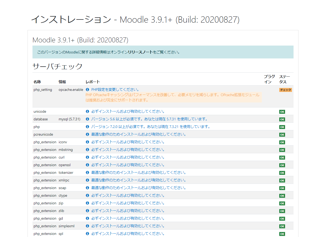
Task: Click info icon in spl row
Action: [87, 234]
